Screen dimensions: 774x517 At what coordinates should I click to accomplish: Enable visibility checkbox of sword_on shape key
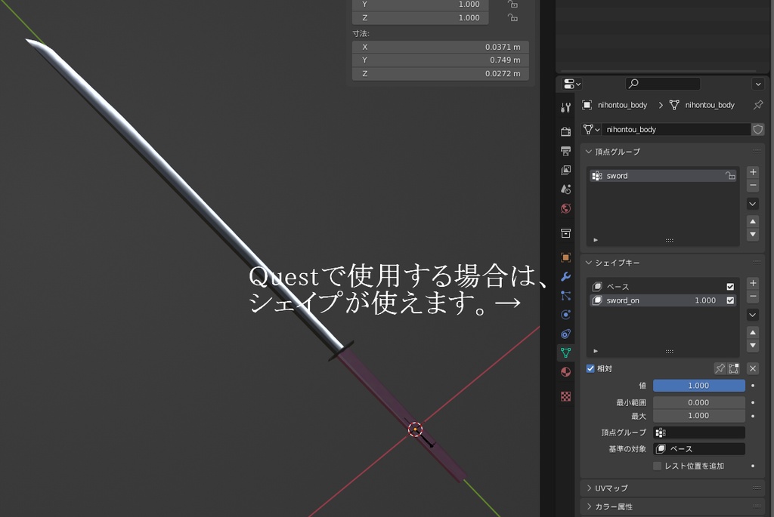pos(730,300)
